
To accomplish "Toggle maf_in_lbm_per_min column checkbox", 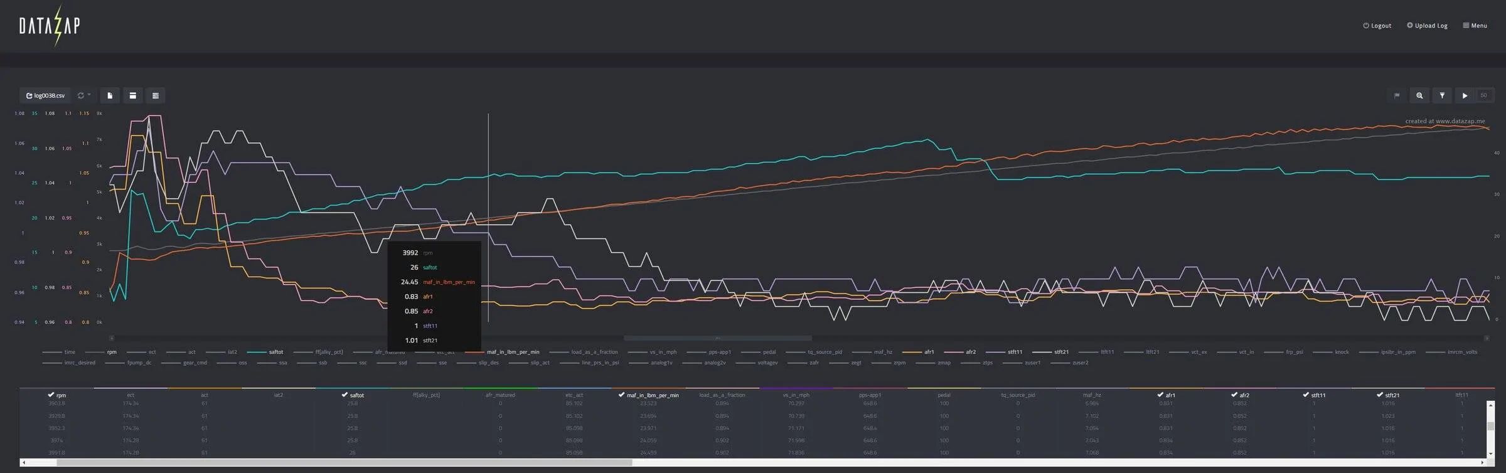I will tap(621, 395).
